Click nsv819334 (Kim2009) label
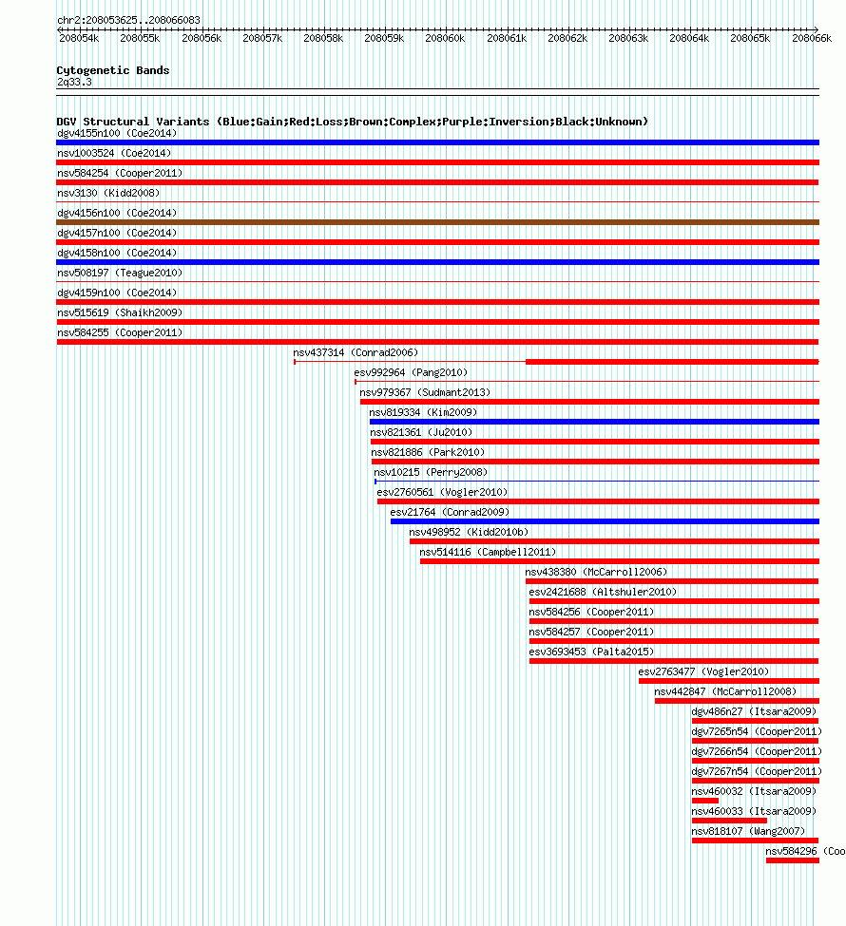846x926 pixels. pyautogui.click(x=423, y=413)
